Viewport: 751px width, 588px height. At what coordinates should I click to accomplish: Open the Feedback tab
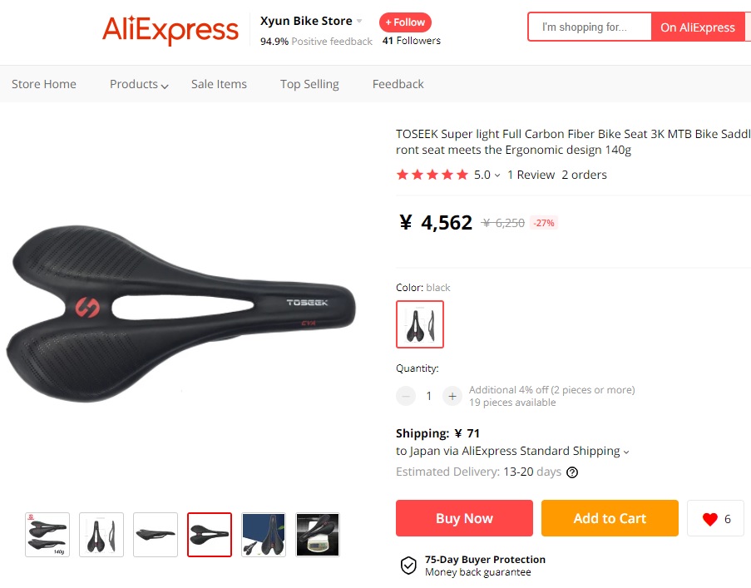click(x=398, y=84)
